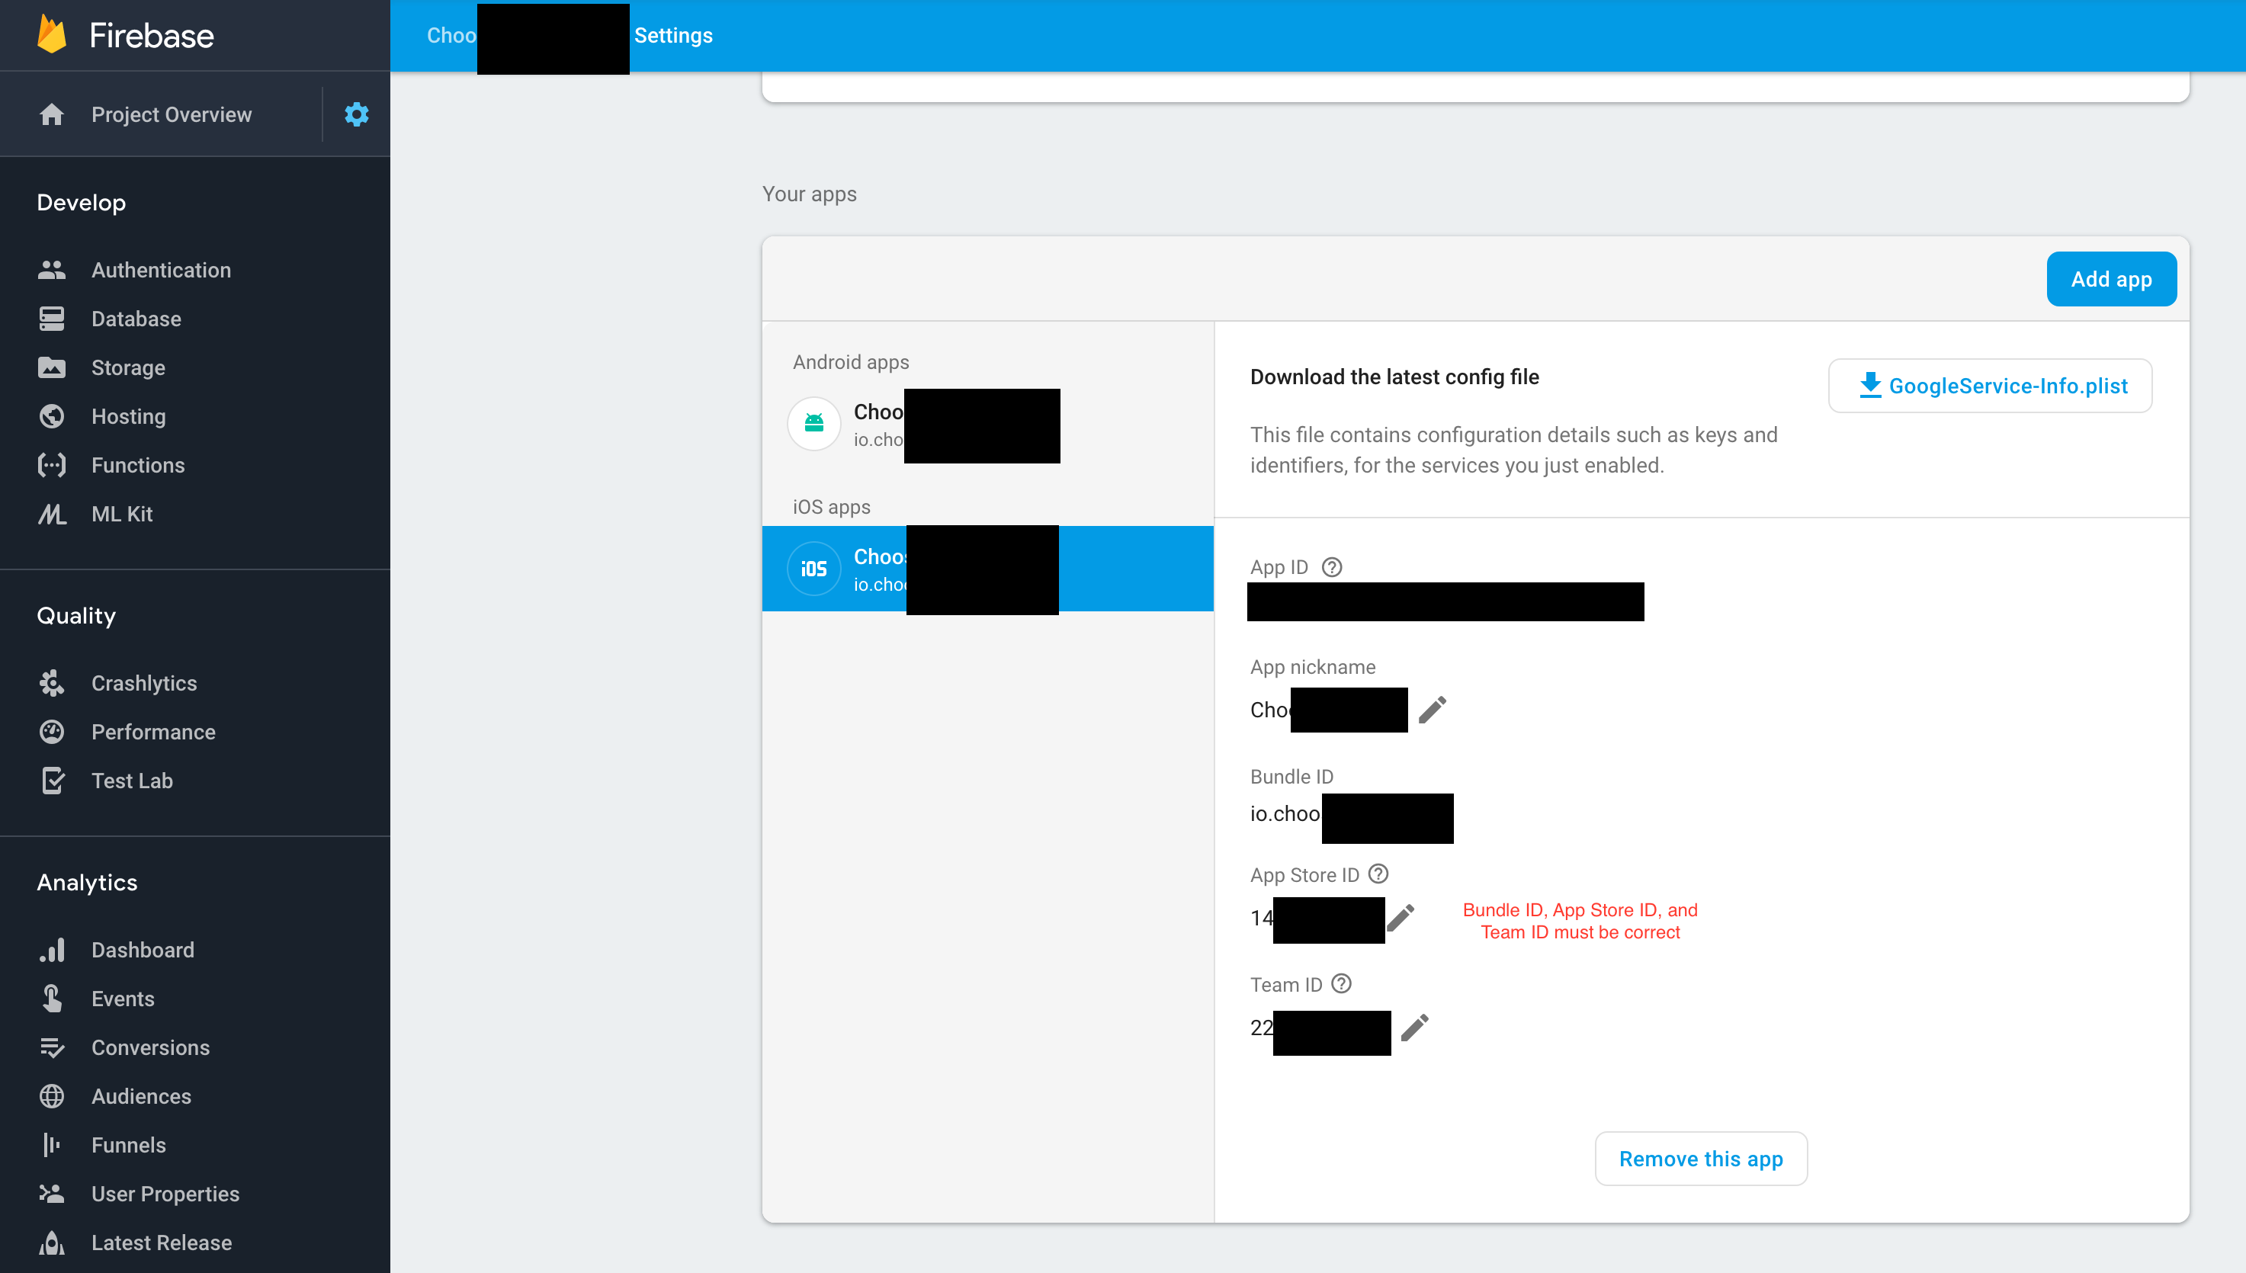The image size is (2246, 1273).
Task: Click the Crashlytics icon
Action: [x=52, y=683]
